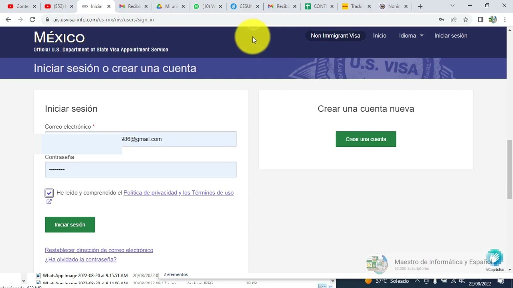Click the MÉXICO site title
The image size is (513, 288).
coord(59,37)
